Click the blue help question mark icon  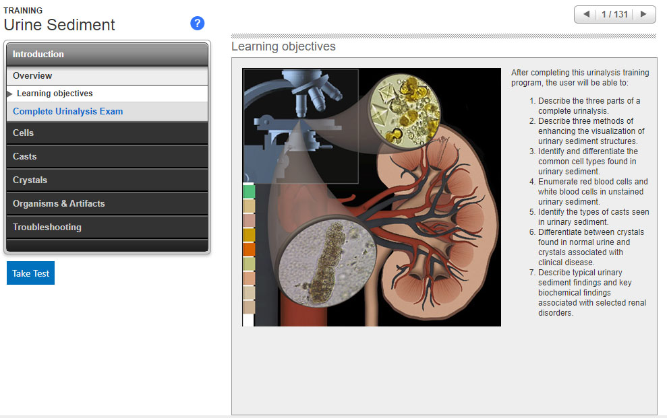click(x=197, y=24)
